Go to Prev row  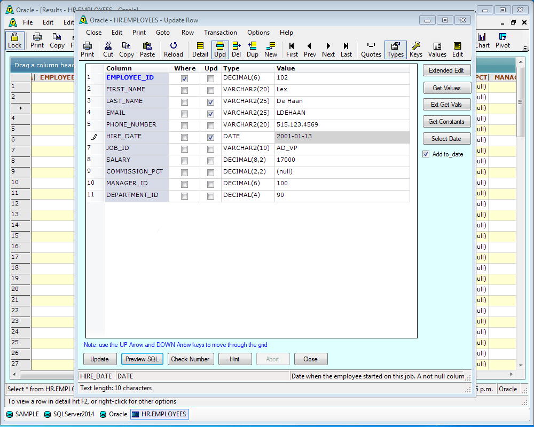coord(310,50)
